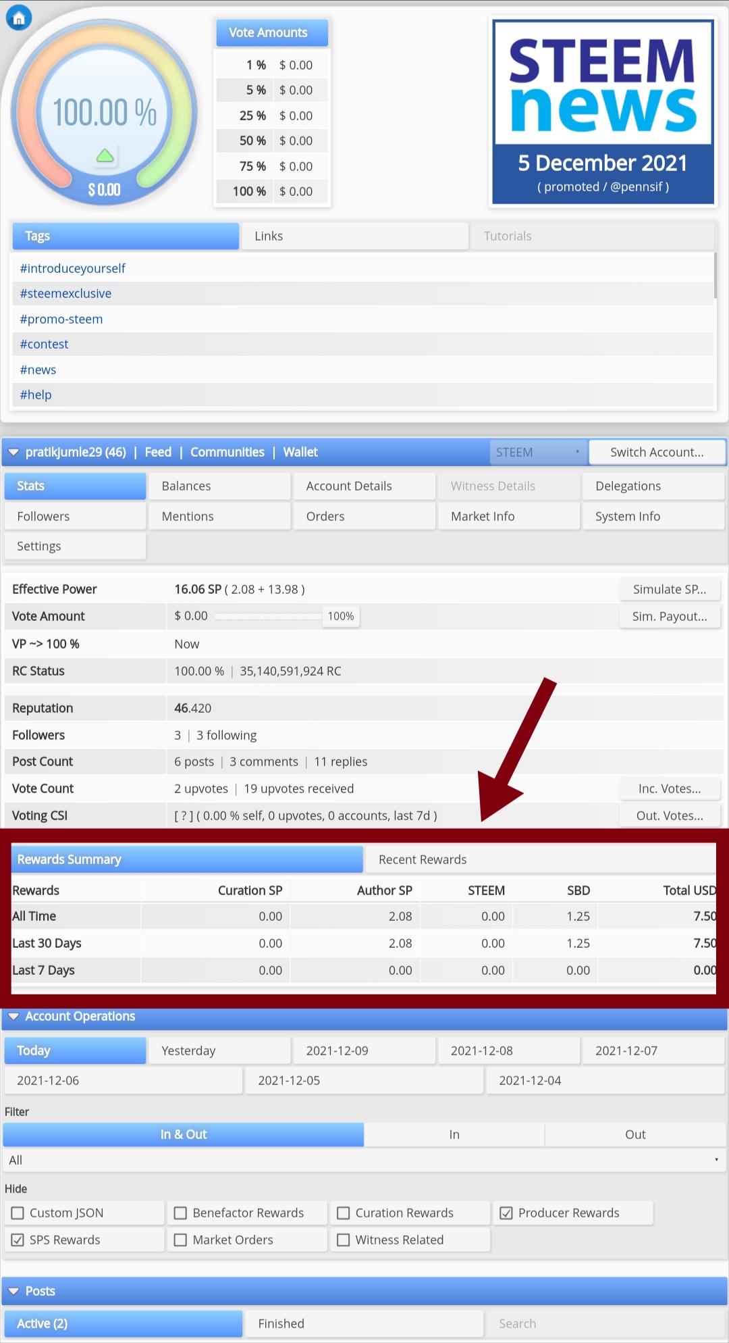Open the Balances tab
This screenshot has width=729, height=1343.
pos(219,486)
